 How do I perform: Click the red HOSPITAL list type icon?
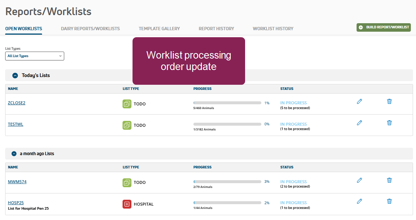click(x=127, y=204)
